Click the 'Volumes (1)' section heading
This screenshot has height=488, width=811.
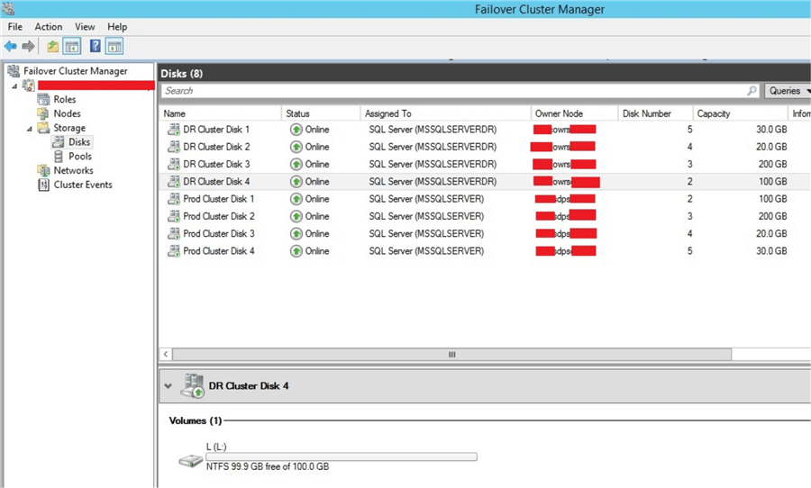point(195,420)
